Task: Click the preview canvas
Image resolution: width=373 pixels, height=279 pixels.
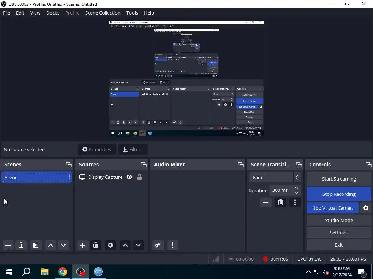Action: 186,78
